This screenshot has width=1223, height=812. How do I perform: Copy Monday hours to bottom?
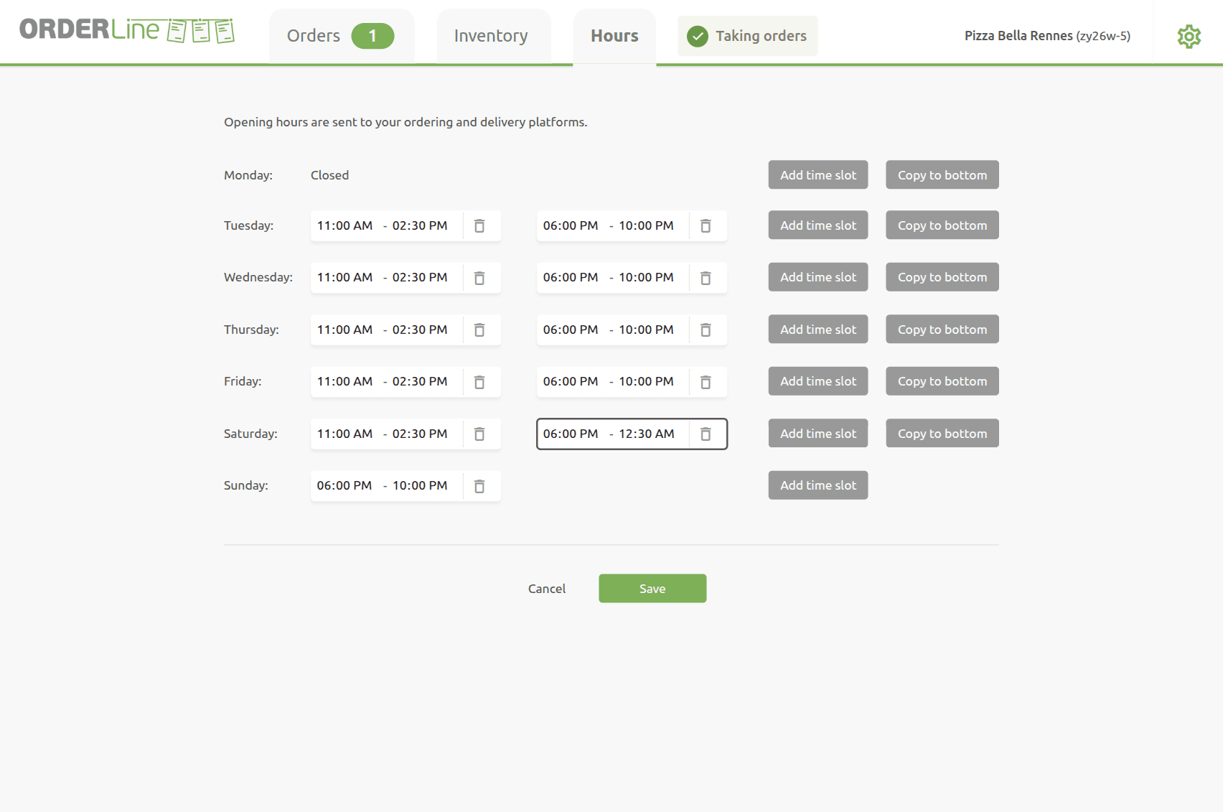(942, 174)
